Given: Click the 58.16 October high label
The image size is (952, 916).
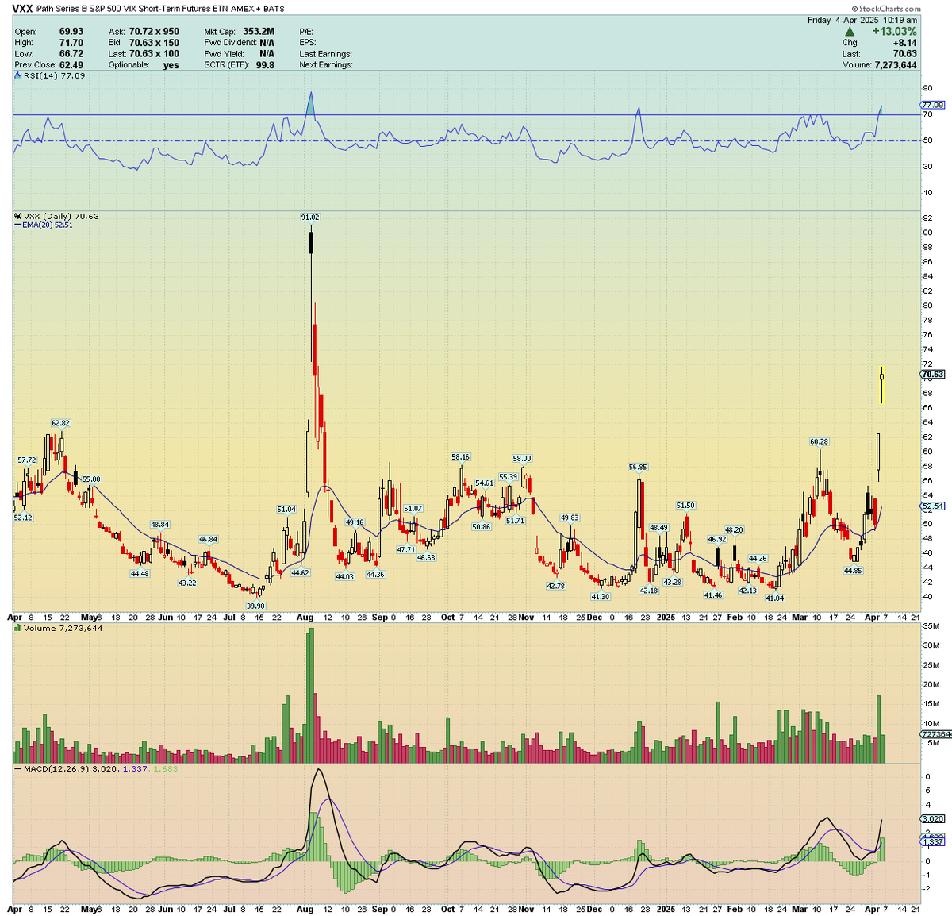Looking at the screenshot, I should point(460,456).
